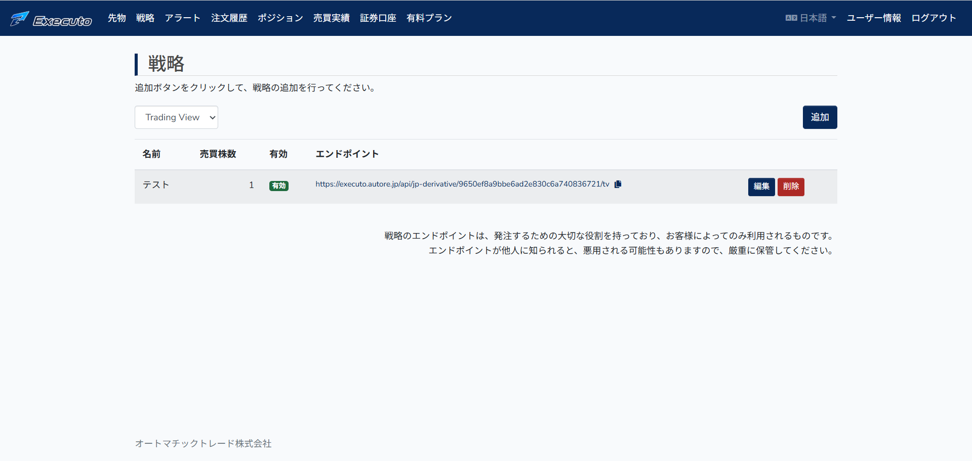This screenshot has width=972, height=461.
Task: Open 売買実績 page
Action: (332, 18)
